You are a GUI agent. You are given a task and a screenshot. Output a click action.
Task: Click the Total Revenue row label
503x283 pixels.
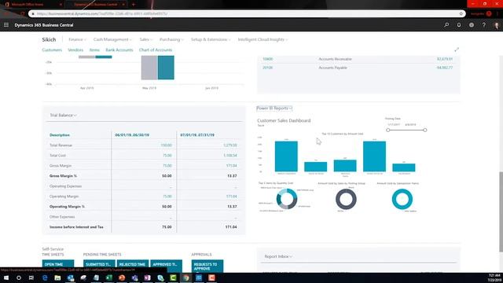click(61, 145)
